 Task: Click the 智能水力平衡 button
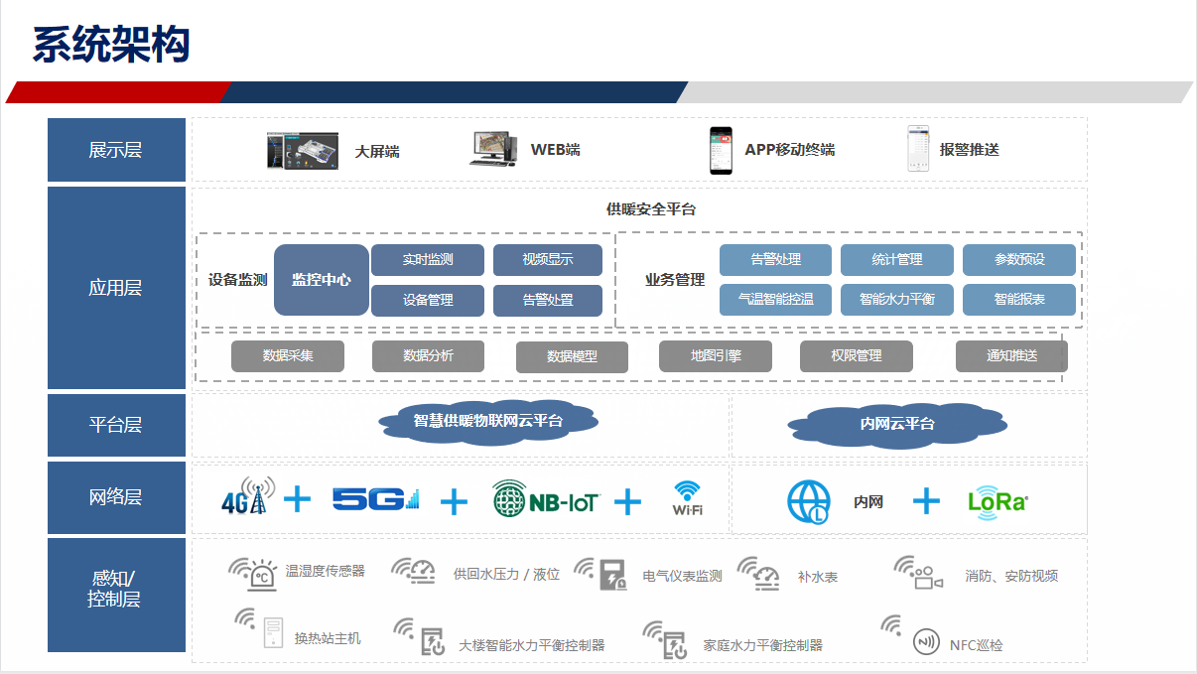point(896,299)
